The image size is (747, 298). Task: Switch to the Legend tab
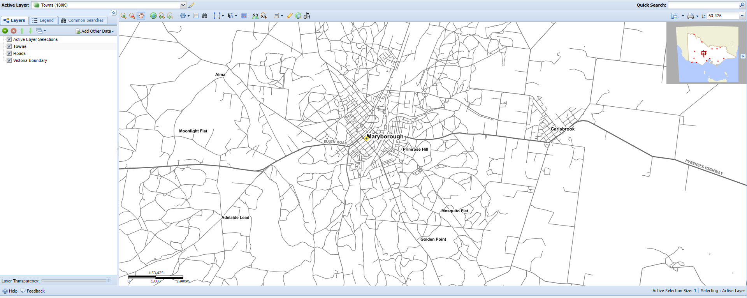(x=43, y=20)
